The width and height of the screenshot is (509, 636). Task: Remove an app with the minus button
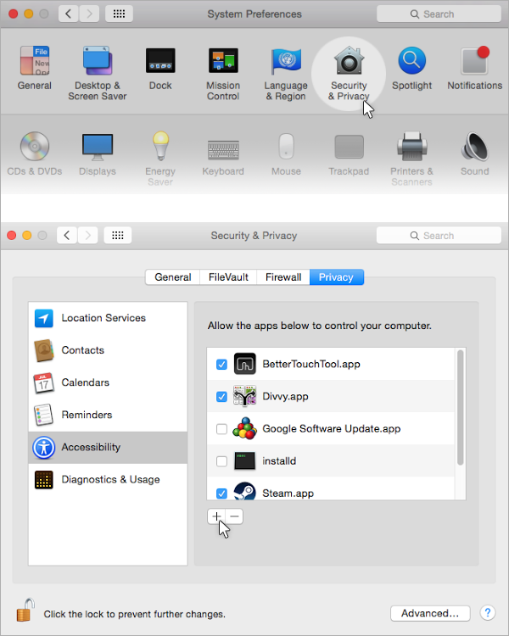pos(234,516)
